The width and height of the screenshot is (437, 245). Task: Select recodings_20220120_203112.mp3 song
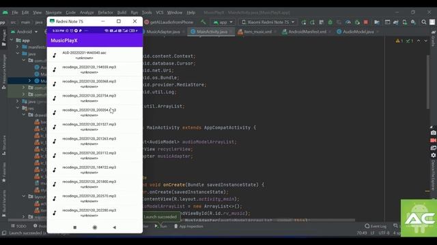click(x=95, y=155)
